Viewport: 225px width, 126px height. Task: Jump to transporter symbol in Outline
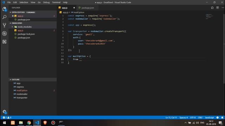point(22,98)
